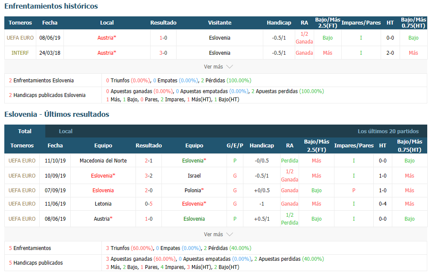Click the 2-1 result against Macedonia del Norte
This screenshot has height=275, width=432.
pos(149,160)
